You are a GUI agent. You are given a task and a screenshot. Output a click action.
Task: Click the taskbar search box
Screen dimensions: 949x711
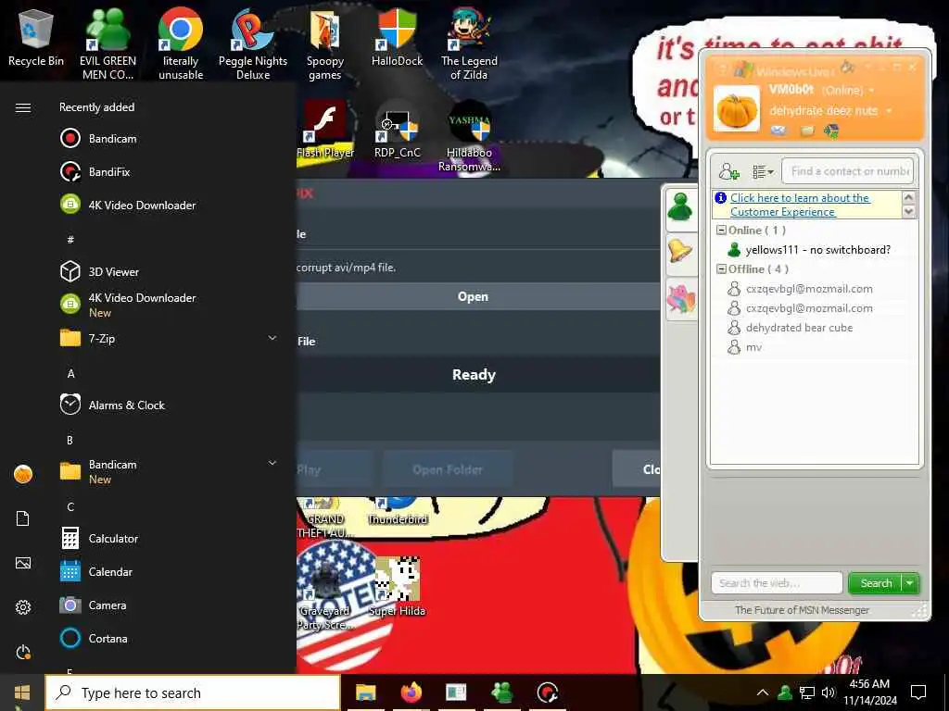(193, 692)
